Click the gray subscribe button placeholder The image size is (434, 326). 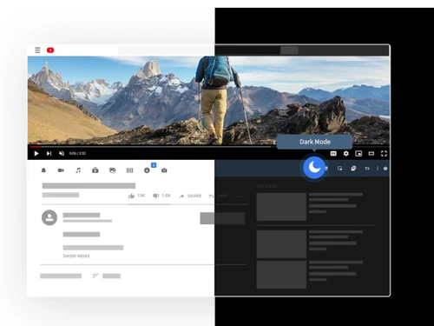(222, 218)
